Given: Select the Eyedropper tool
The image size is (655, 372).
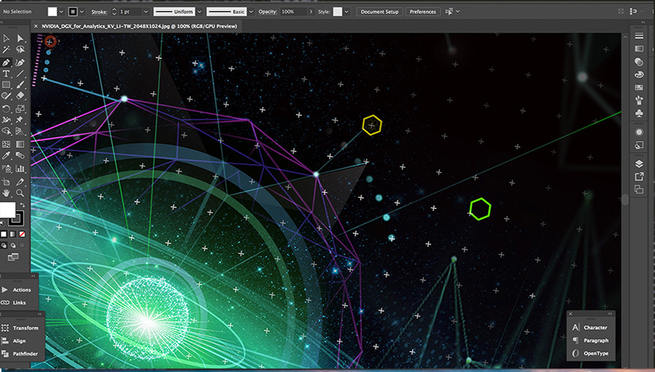Looking at the screenshot, I should (x=6, y=156).
